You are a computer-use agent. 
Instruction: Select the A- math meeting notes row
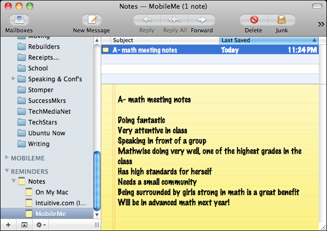point(210,50)
